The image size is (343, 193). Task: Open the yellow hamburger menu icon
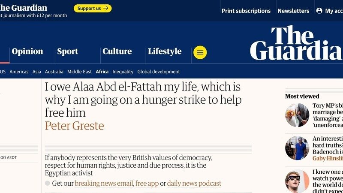point(200,52)
